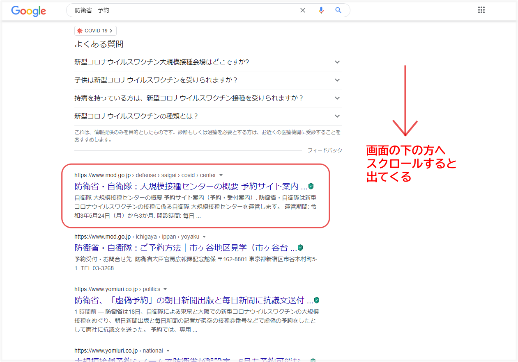Click URL www.yomiuri.co.jp › national
The image size is (518, 362).
(x=119, y=351)
